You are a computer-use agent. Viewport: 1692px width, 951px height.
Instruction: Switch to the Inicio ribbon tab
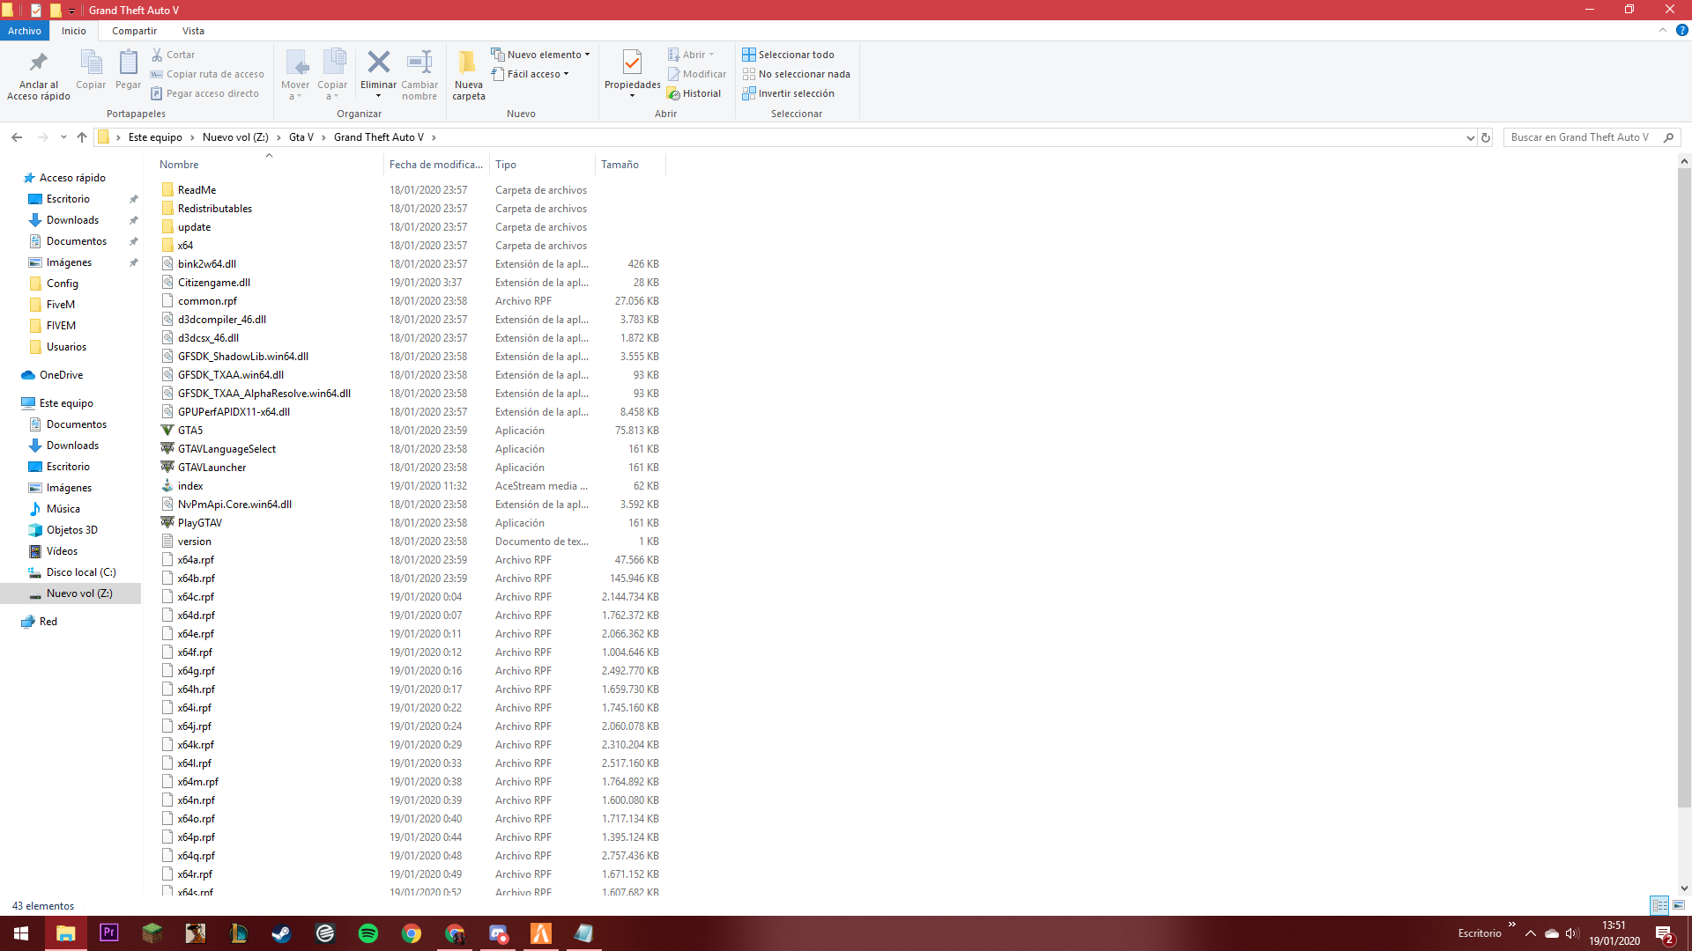coord(74,31)
